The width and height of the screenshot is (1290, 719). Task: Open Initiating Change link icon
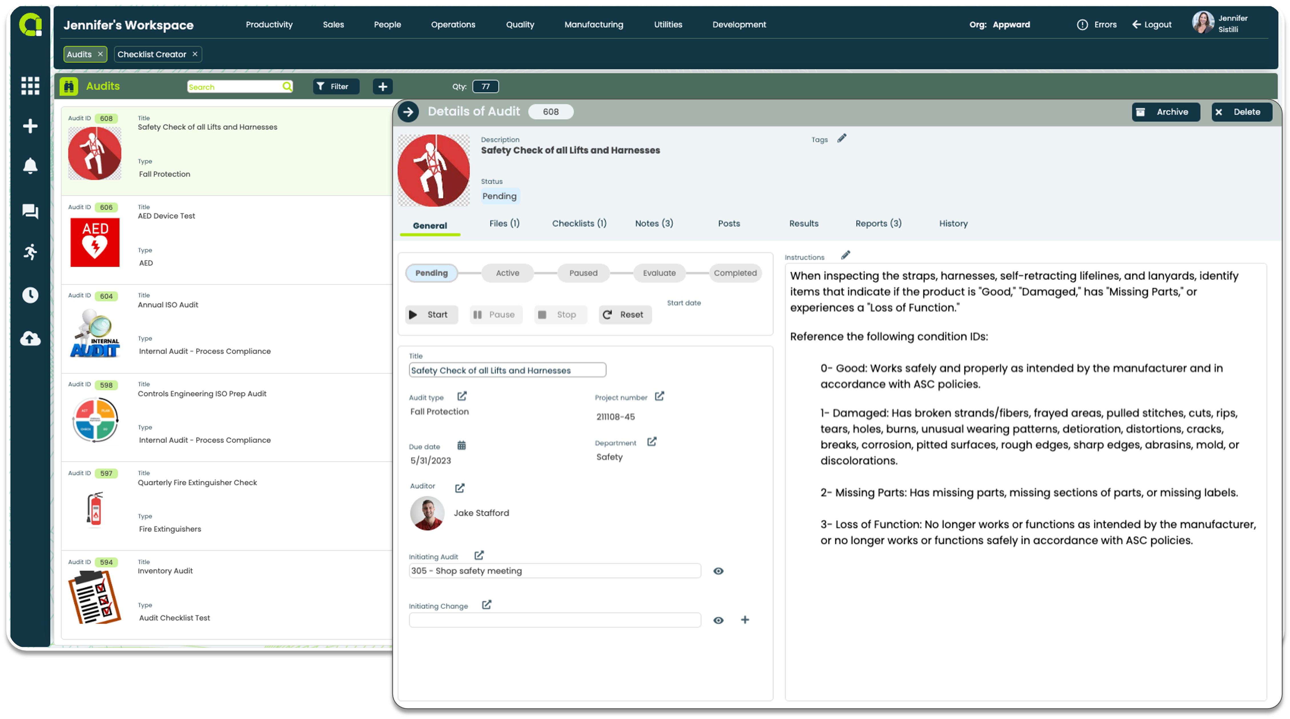[x=486, y=604]
